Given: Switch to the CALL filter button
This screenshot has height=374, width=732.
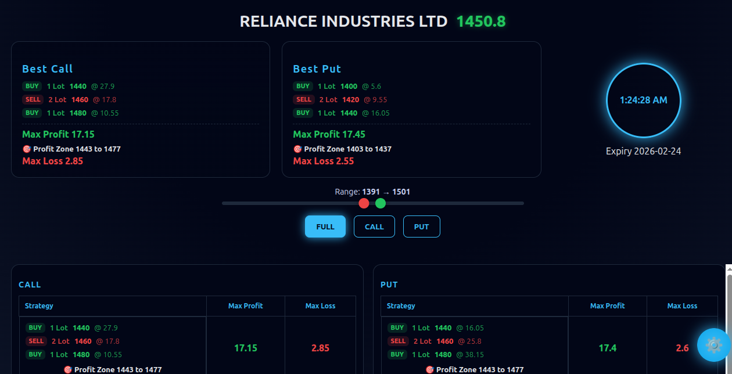Looking at the screenshot, I should (374, 226).
